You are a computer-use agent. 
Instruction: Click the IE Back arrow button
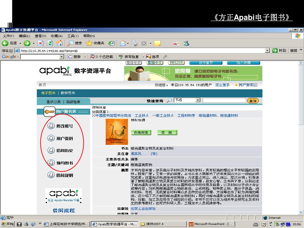[x=5, y=43]
